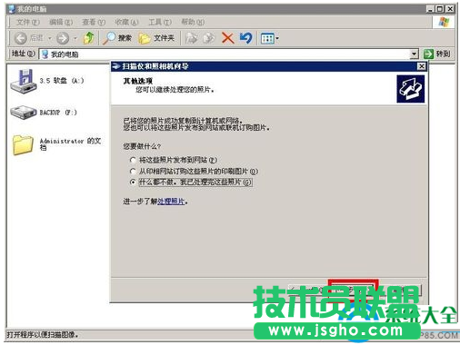Click the Windows flag logo in menu bar
Image resolution: width=460 pixels, height=345 pixels.
tap(444, 22)
